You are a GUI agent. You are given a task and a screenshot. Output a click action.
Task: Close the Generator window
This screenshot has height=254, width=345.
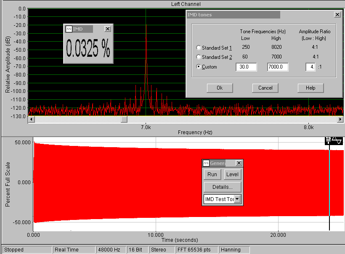(x=239, y=163)
